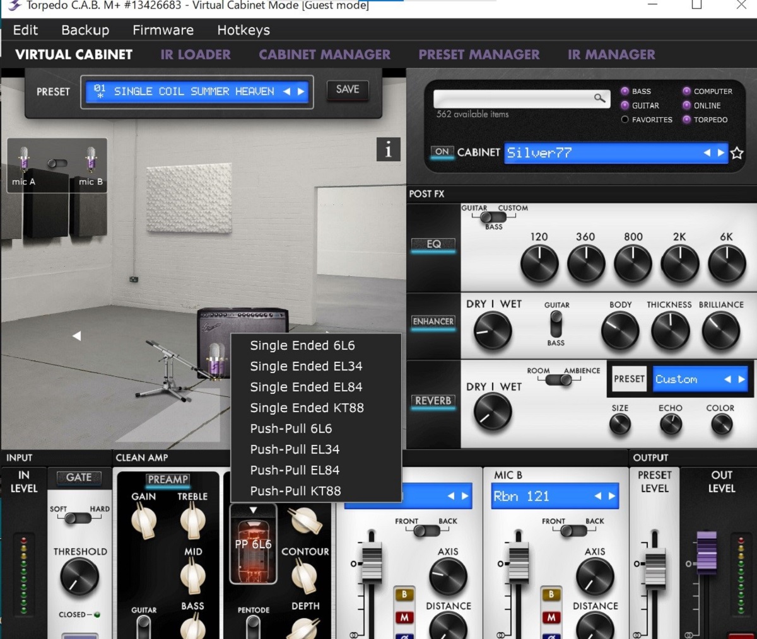Switch to the IR LOADER tab

pos(196,55)
